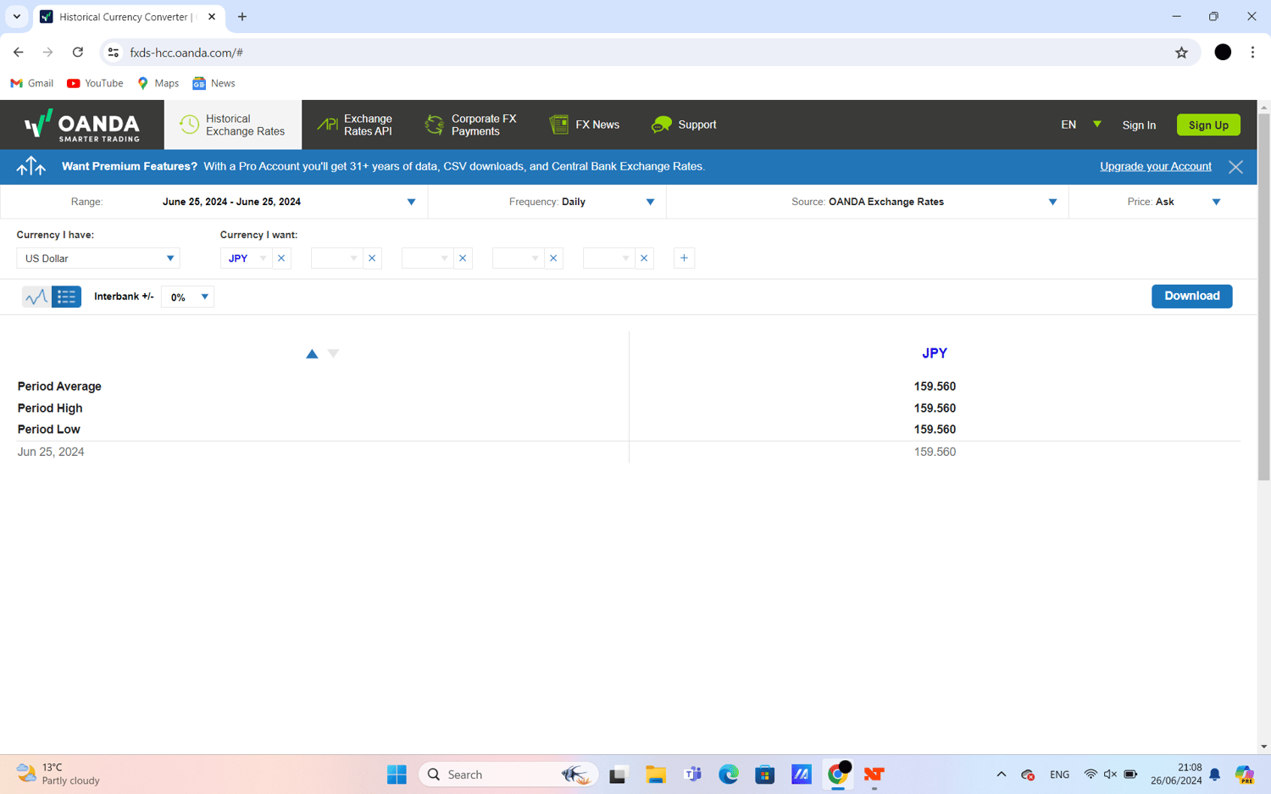Open US Dollar currency dropdown
This screenshot has height=794, width=1271.
(x=98, y=258)
